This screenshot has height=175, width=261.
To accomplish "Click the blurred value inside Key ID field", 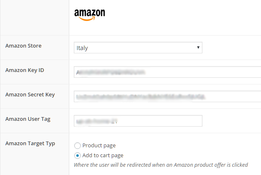I will click(x=111, y=72).
